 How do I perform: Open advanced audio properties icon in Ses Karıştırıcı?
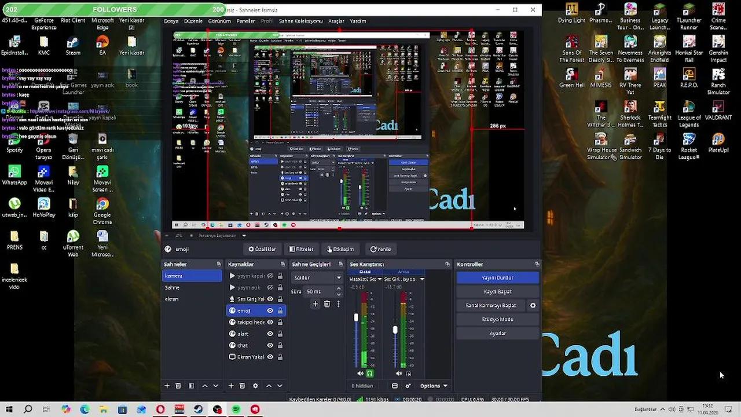(x=408, y=385)
